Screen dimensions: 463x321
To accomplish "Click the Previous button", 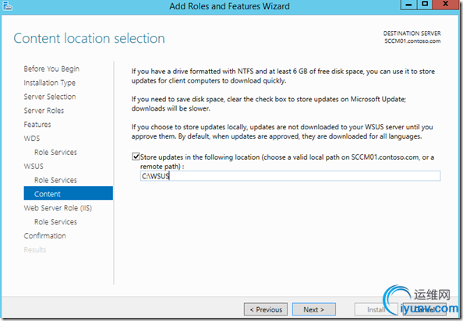I will [266, 309].
